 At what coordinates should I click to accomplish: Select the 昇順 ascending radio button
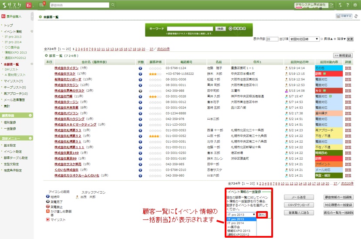(322, 39)
